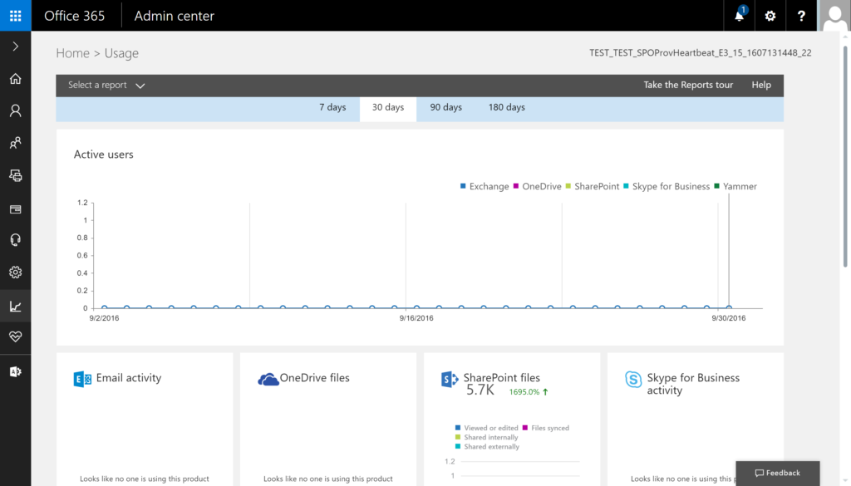The image size is (851, 486).
Task: Open Resources icon in sidebar
Action: pyautogui.click(x=15, y=176)
